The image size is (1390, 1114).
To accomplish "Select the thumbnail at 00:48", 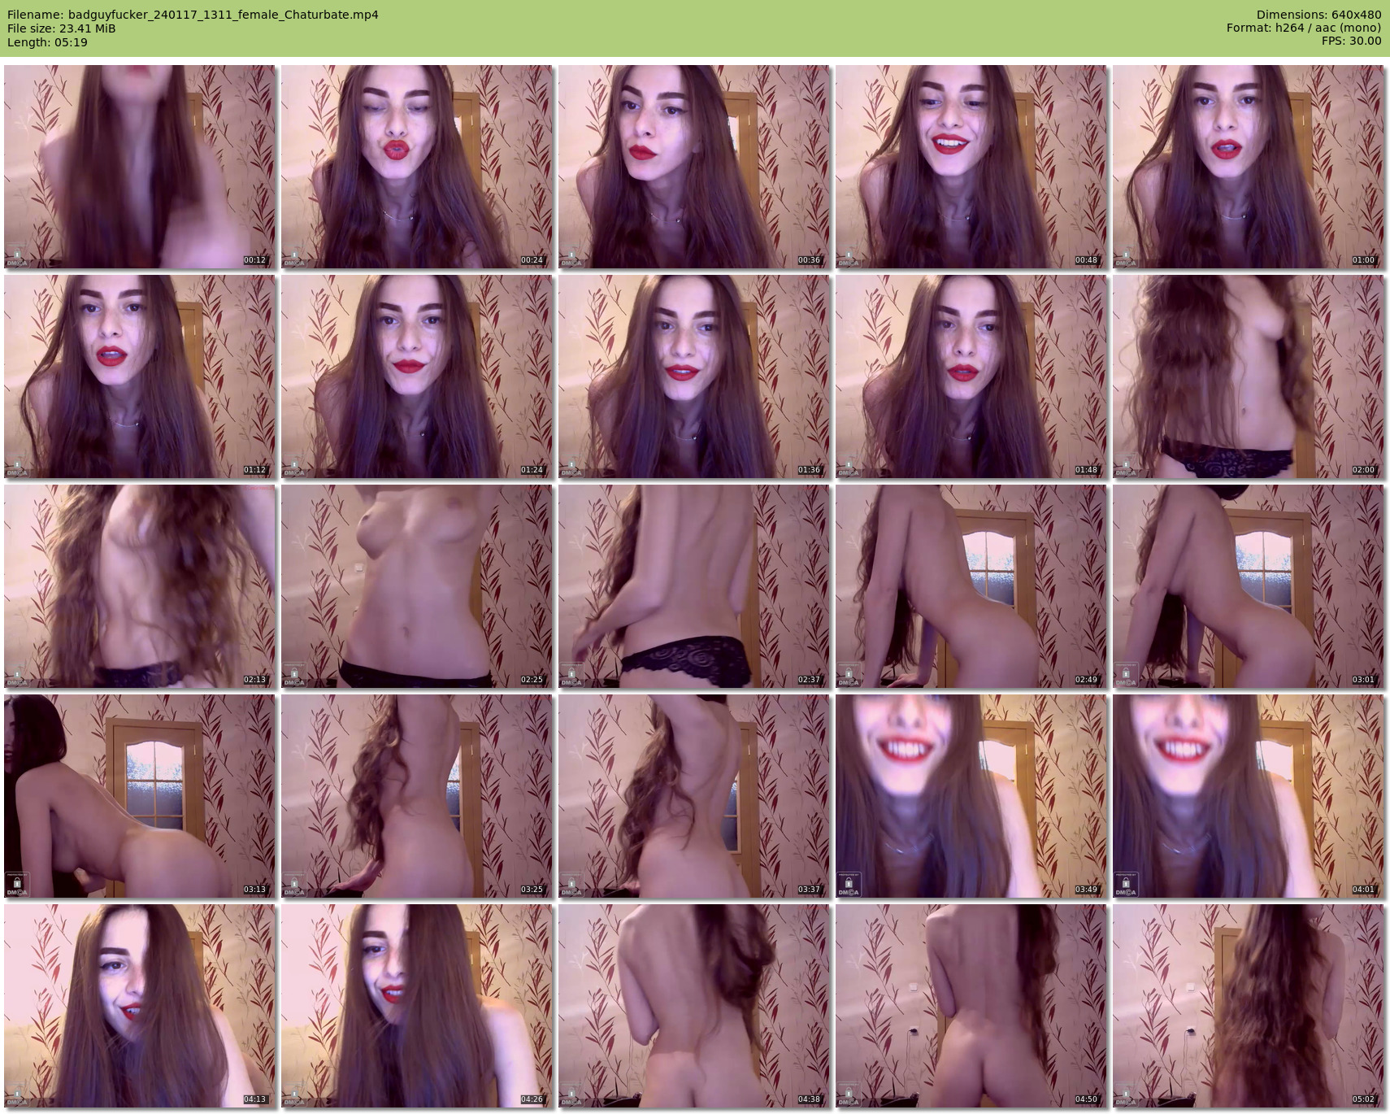I will click(971, 167).
